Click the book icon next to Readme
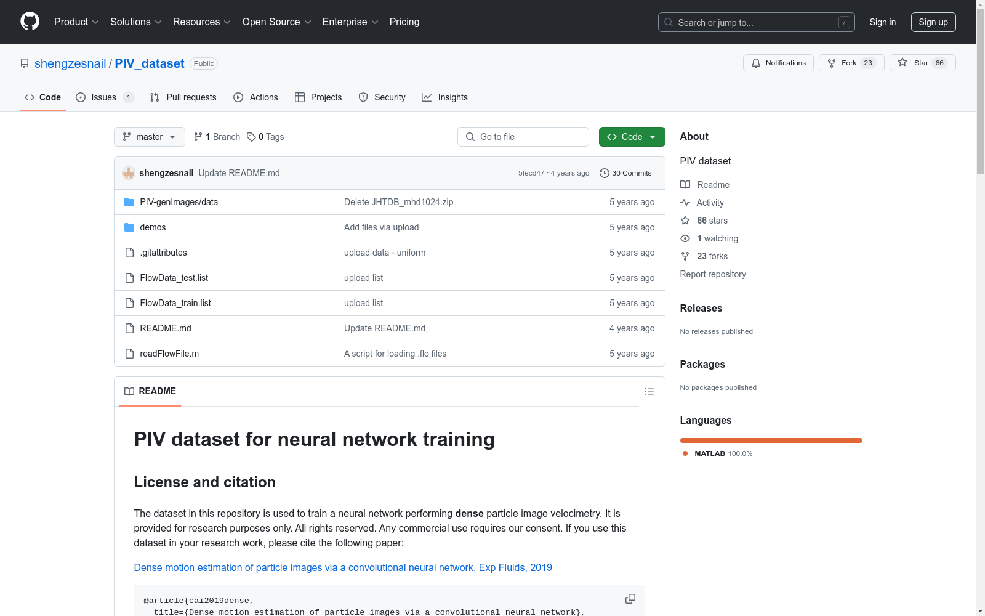Screen dimensions: 985x616 [685, 185]
